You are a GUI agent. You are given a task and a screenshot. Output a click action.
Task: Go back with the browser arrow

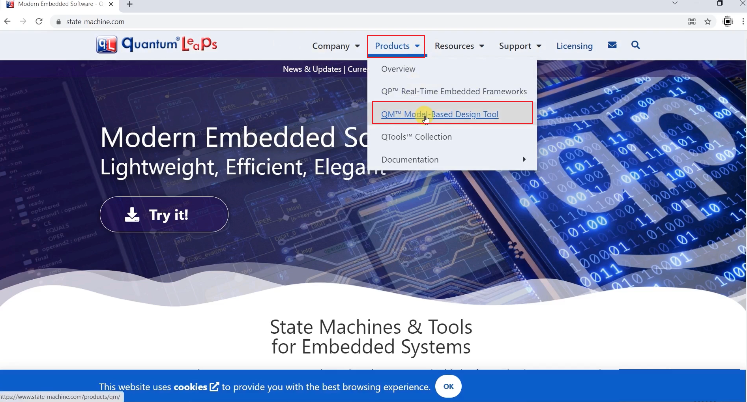(x=7, y=21)
